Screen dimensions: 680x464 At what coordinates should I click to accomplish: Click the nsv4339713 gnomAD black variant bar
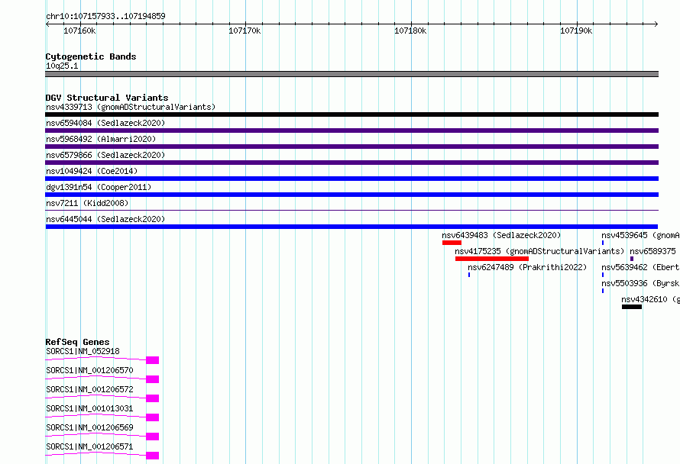(351, 114)
